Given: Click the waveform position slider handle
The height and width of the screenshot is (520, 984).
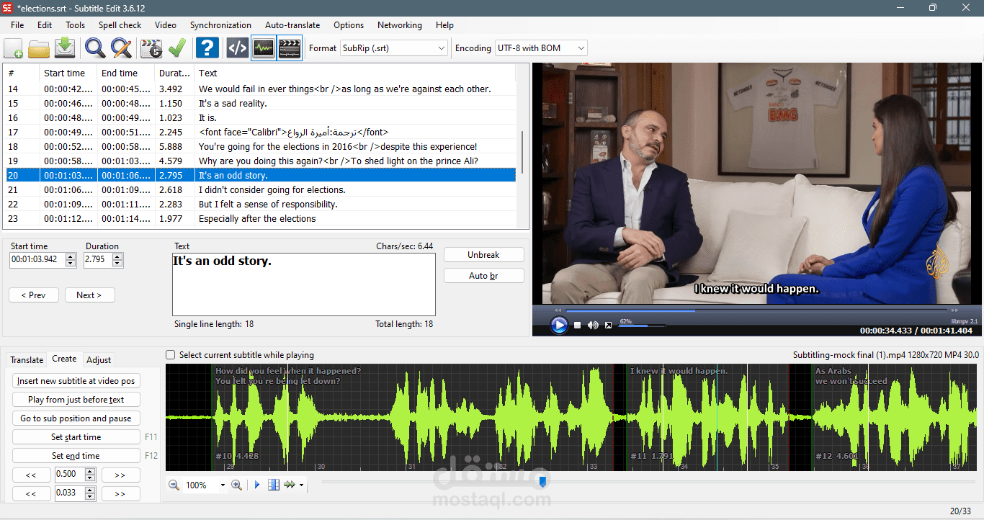Looking at the screenshot, I should point(543,481).
